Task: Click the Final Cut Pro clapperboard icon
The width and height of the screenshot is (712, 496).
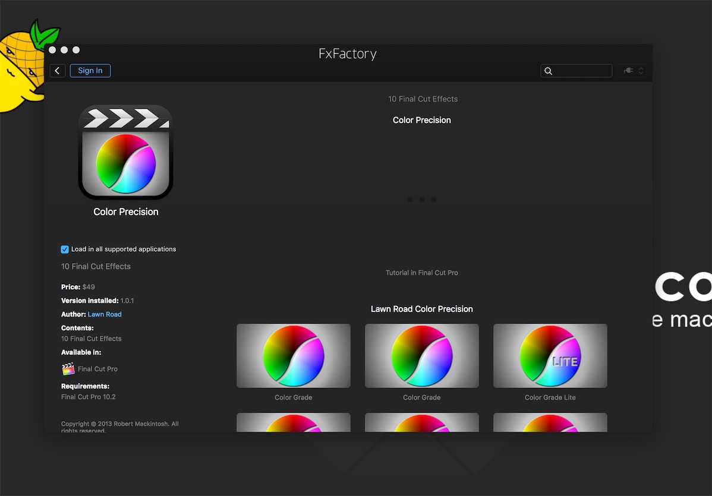Action: pos(68,368)
